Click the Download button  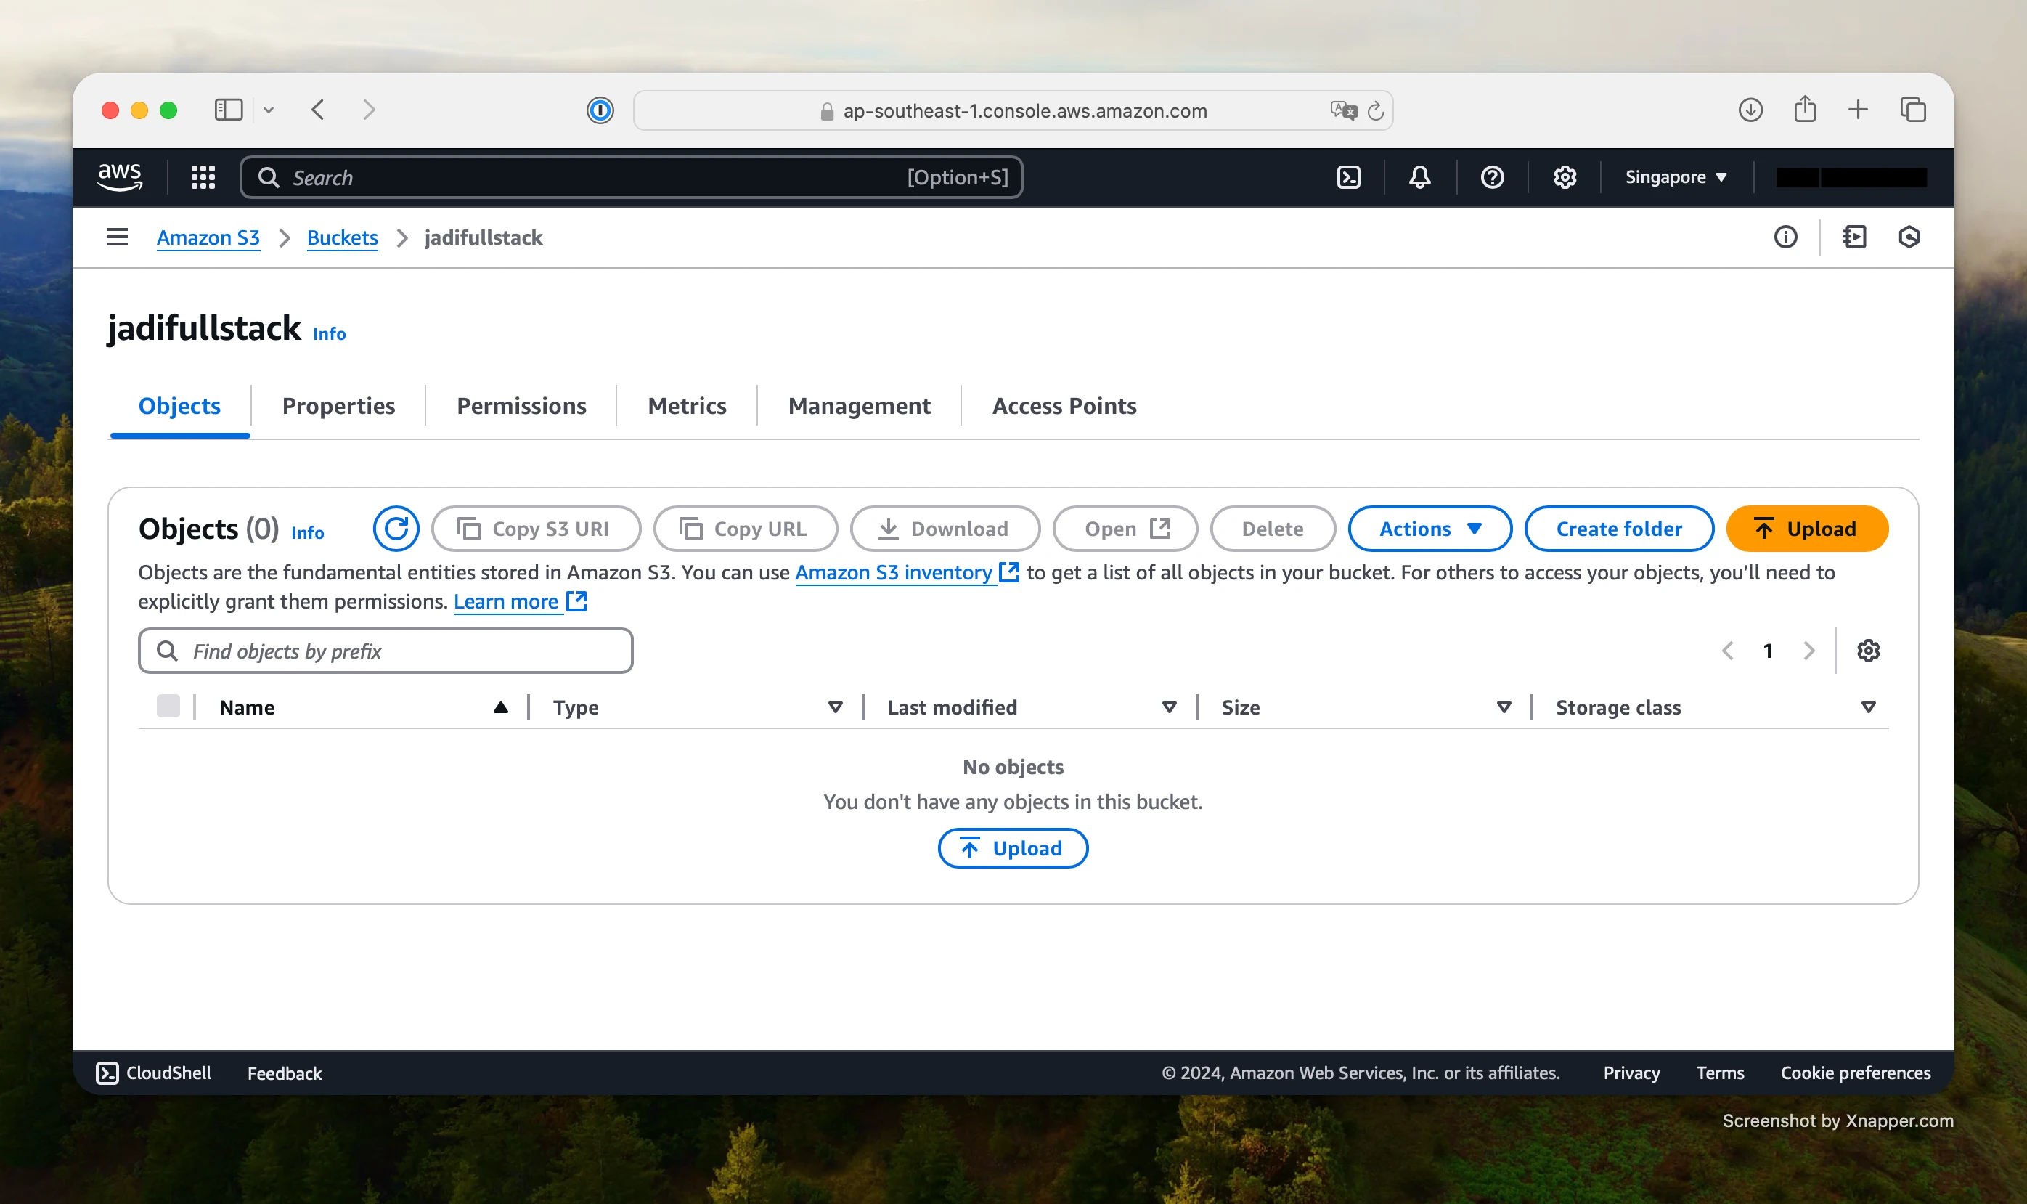pyautogui.click(x=945, y=529)
